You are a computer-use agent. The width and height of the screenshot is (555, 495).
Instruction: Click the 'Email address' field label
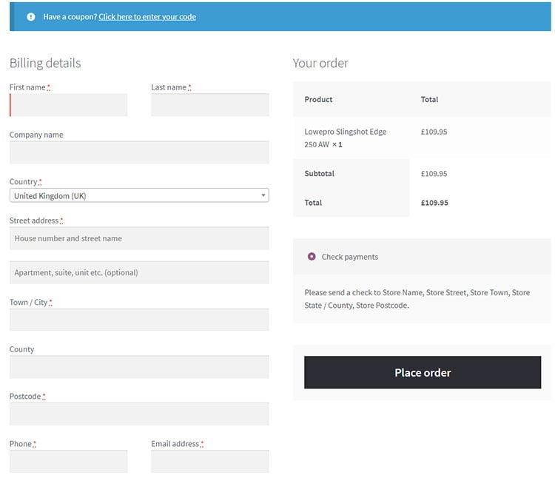[175, 444]
